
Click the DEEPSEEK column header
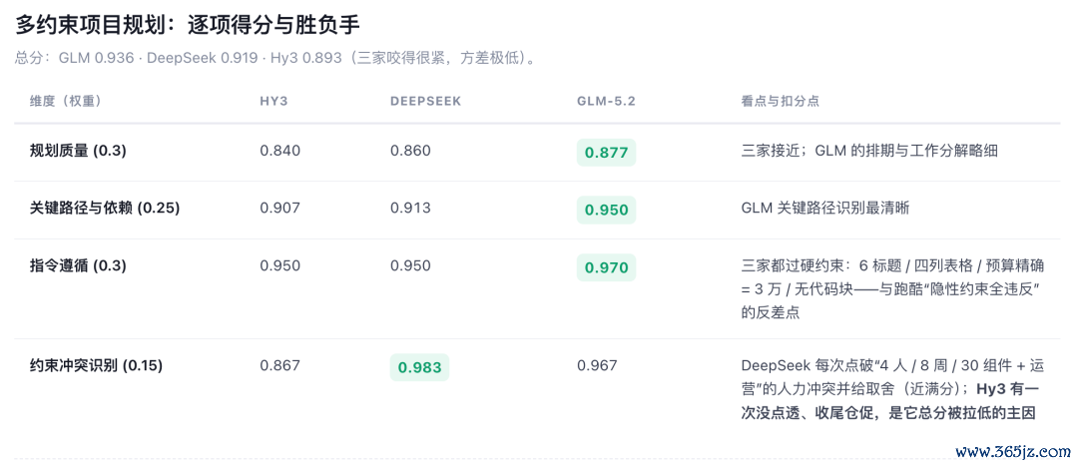pos(425,101)
